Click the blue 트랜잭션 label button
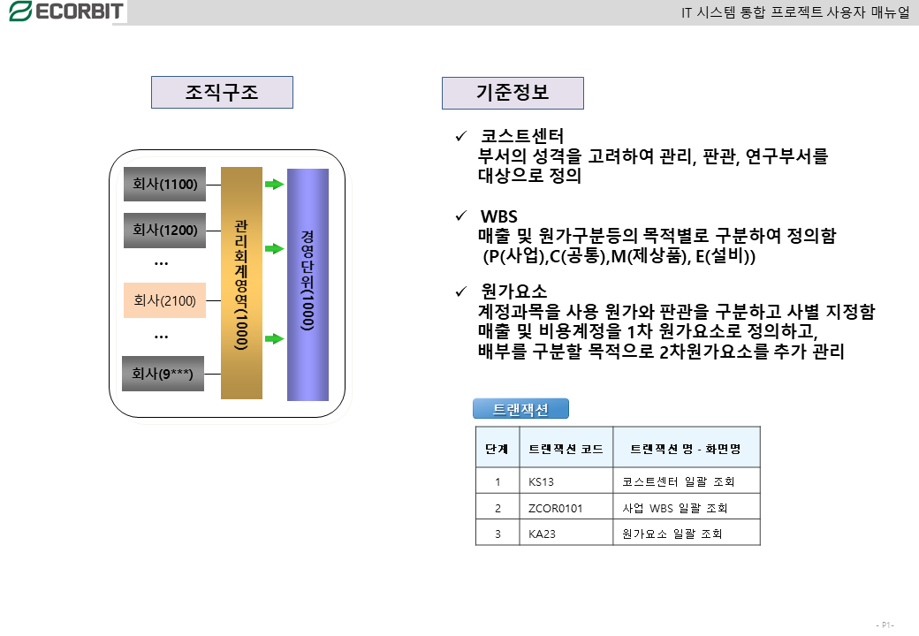Viewport: 919px width, 636px height. click(x=520, y=409)
